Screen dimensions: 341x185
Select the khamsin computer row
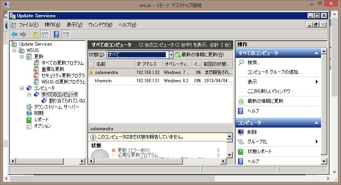160,81
